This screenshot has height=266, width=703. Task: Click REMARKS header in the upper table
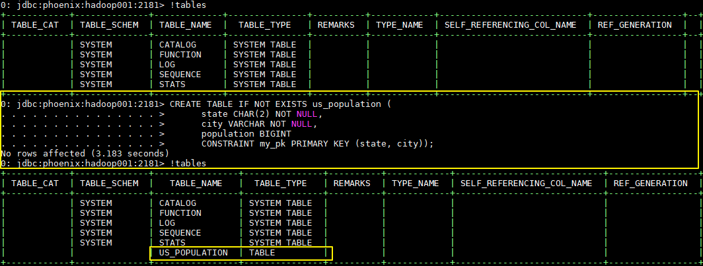click(336, 24)
